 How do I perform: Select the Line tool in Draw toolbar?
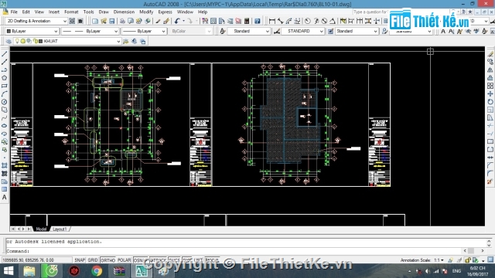pos(5,54)
